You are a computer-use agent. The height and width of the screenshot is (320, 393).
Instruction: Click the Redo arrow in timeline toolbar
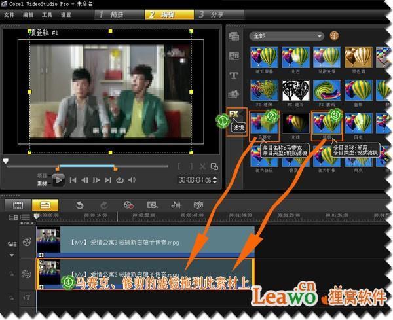point(103,205)
